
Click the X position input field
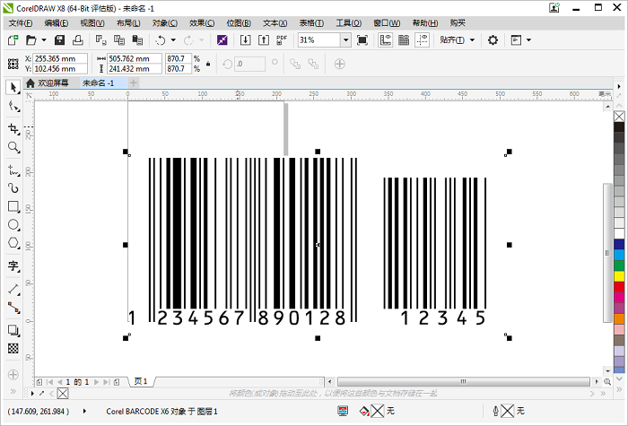[x=60, y=58]
